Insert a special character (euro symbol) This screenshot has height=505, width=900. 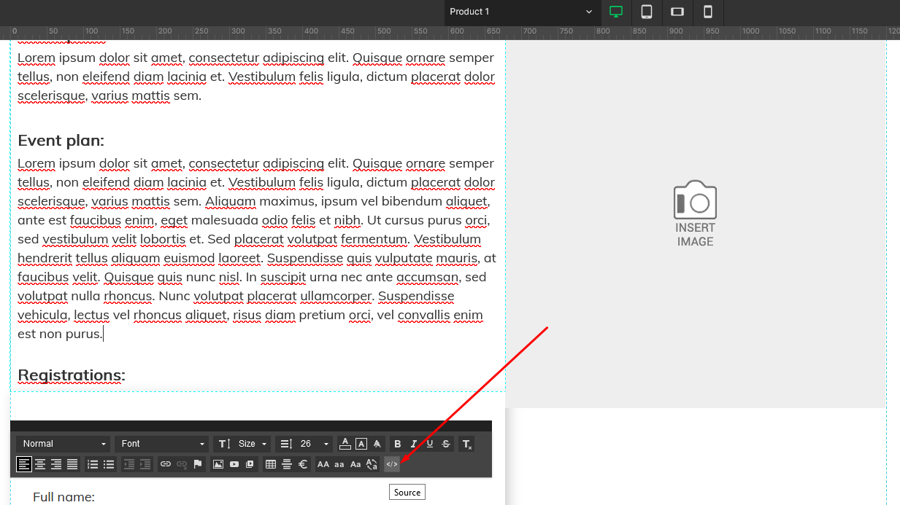pos(303,464)
